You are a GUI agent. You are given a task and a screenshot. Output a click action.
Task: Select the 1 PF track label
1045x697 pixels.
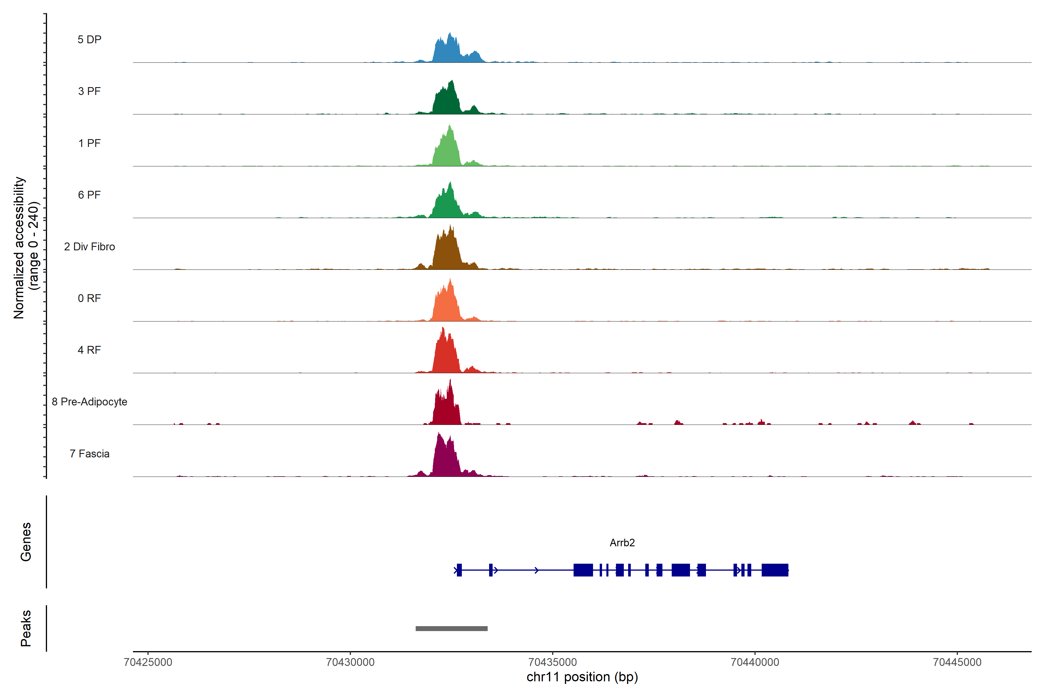click(x=89, y=143)
